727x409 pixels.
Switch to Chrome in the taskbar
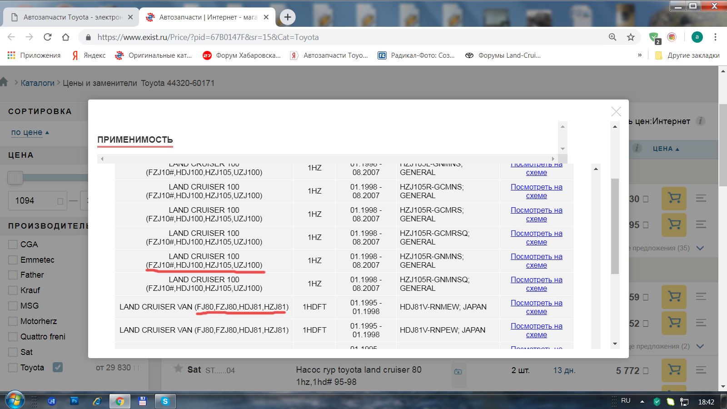click(x=120, y=401)
